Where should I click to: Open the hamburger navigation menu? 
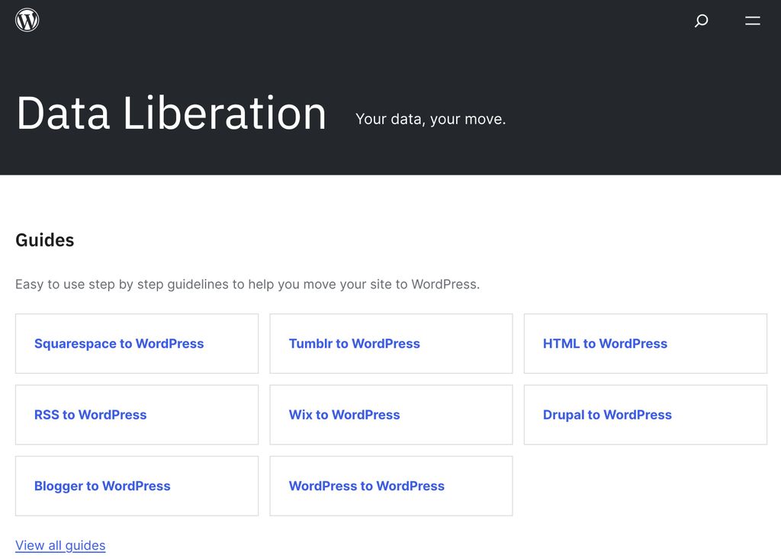pos(753,21)
